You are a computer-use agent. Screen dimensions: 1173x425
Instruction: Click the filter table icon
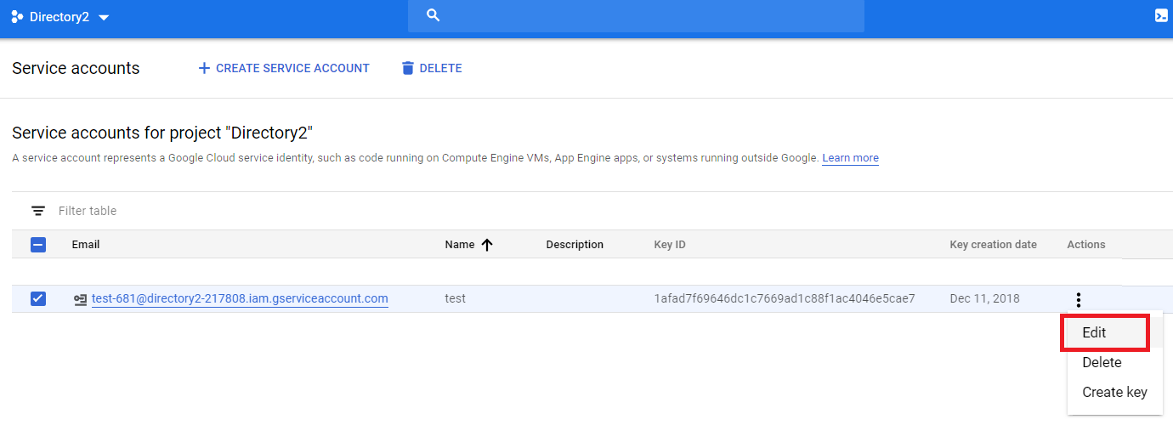[x=38, y=211]
